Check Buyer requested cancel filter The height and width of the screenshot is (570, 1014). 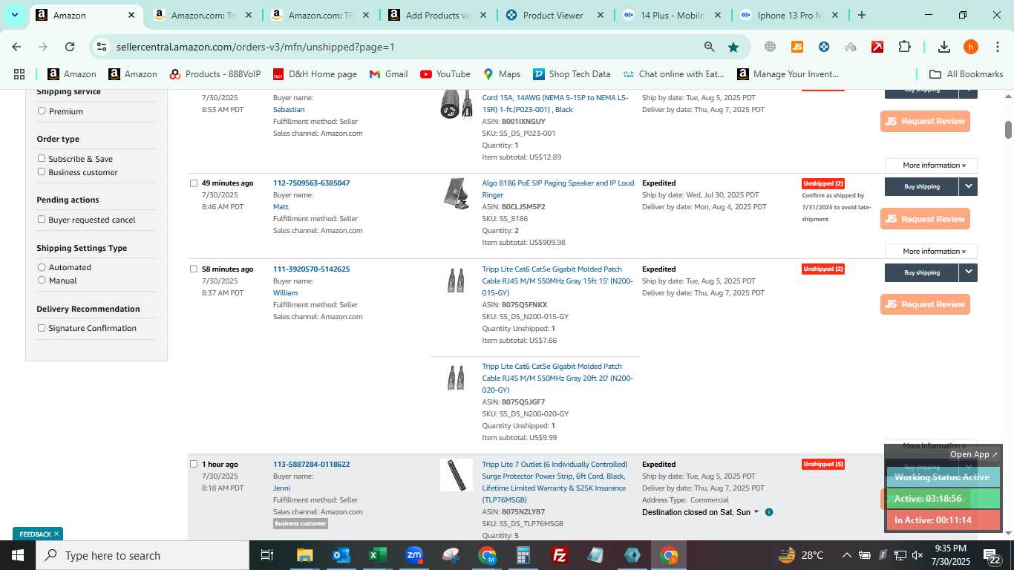pyautogui.click(x=42, y=219)
